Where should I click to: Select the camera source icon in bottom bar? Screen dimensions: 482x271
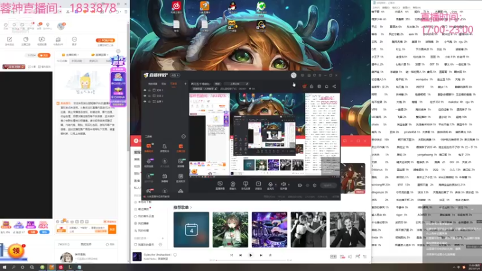tap(233, 185)
